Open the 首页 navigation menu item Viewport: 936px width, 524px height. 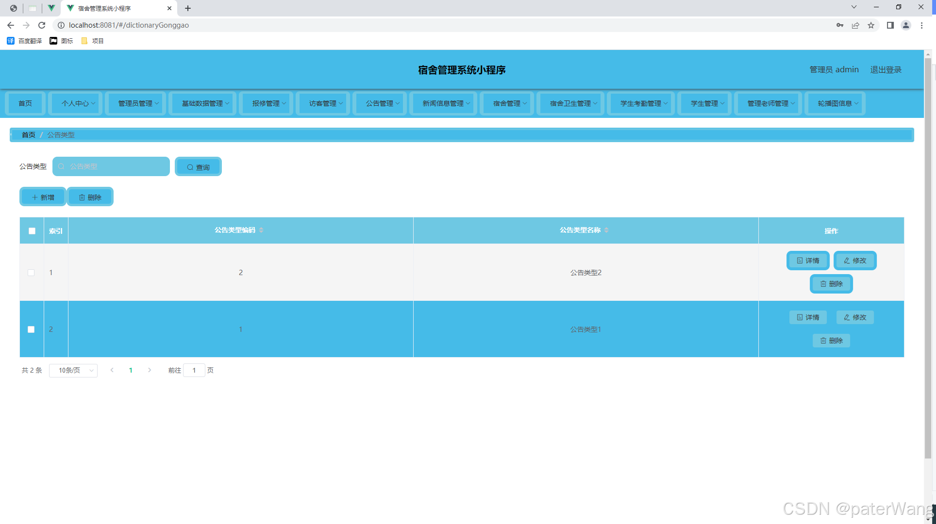[x=25, y=103]
